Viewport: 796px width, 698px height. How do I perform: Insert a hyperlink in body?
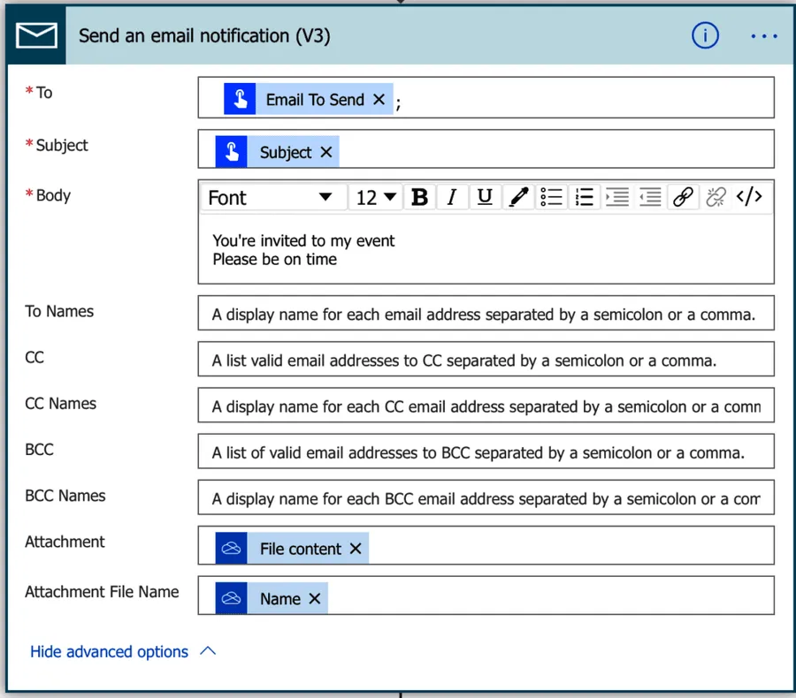683,197
